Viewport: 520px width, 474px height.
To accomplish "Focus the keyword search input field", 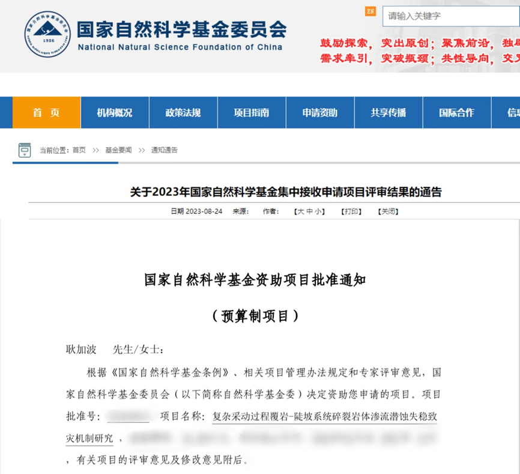I will coord(451,16).
